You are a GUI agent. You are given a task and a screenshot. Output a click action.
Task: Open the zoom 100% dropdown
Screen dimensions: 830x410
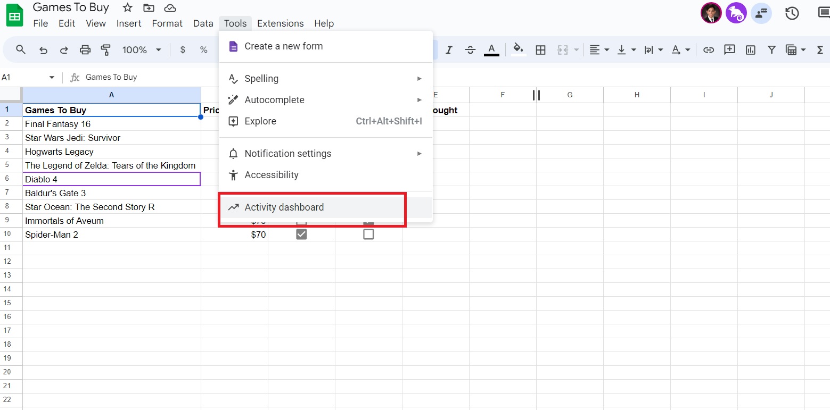pyautogui.click(x=141, y=50)
